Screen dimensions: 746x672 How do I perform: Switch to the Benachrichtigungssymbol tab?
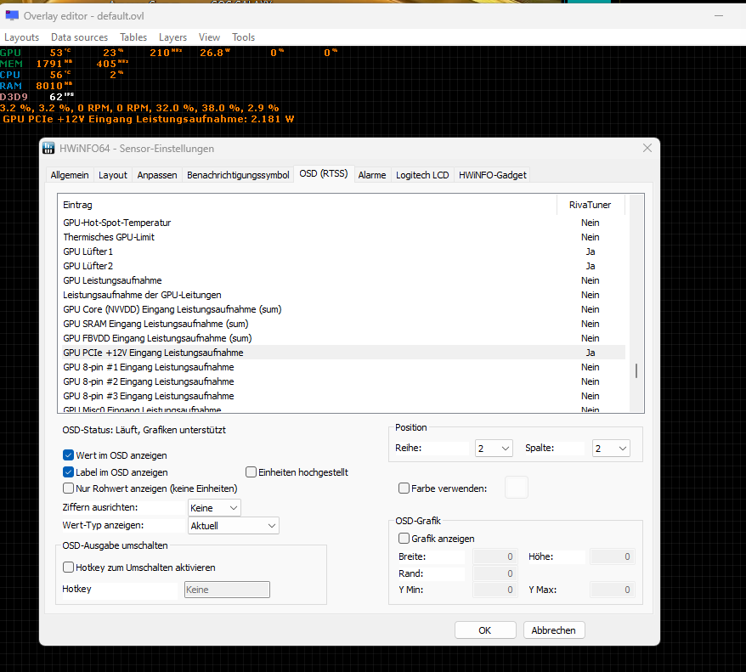click(238, 175)
